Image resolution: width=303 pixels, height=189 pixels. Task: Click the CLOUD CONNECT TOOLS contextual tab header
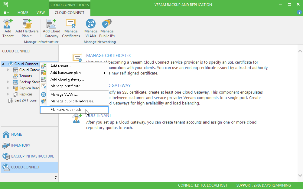70,5
